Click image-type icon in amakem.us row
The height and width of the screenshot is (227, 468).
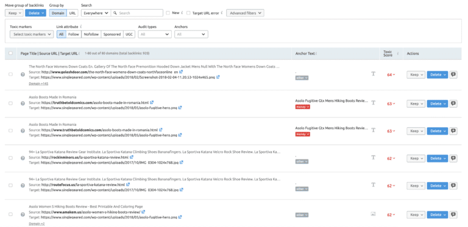coord(373,214)
